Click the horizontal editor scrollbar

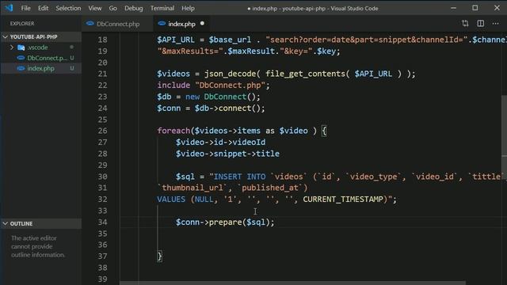292,283
